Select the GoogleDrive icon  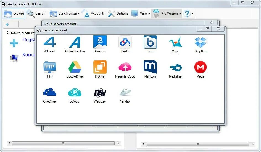pos(75,67)
